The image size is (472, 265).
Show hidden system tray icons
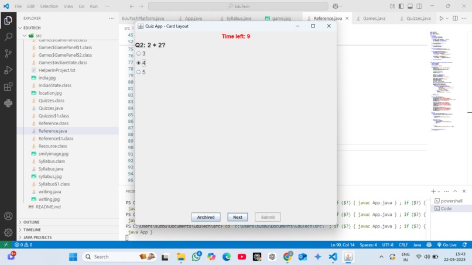[381, 257]
